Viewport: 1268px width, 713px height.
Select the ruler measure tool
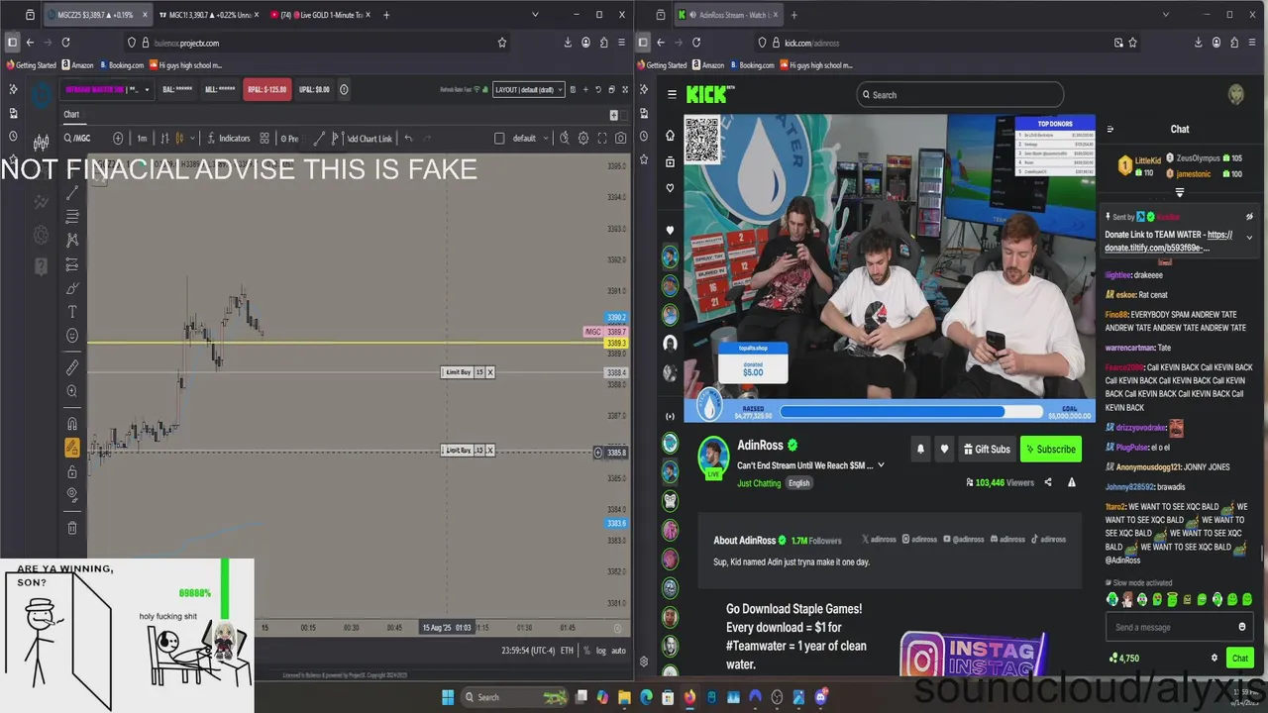pos(72,367)
